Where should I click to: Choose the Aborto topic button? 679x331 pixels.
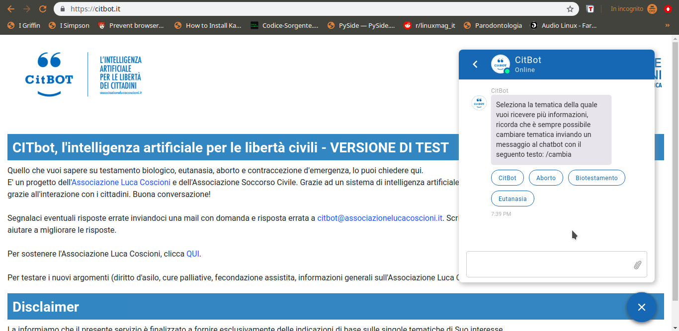coord(546,178)
